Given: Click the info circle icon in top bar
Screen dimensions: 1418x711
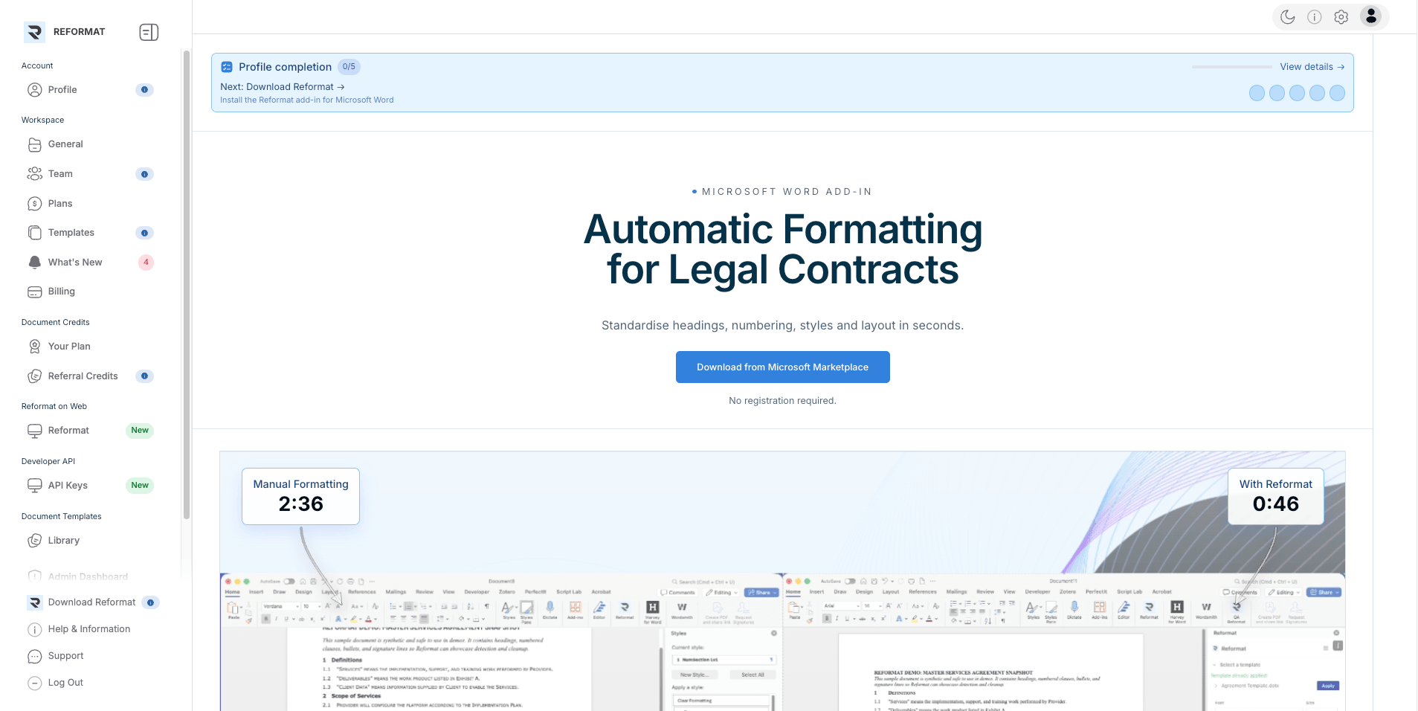Looking at the screenshot, I should tap(1315, 17).
